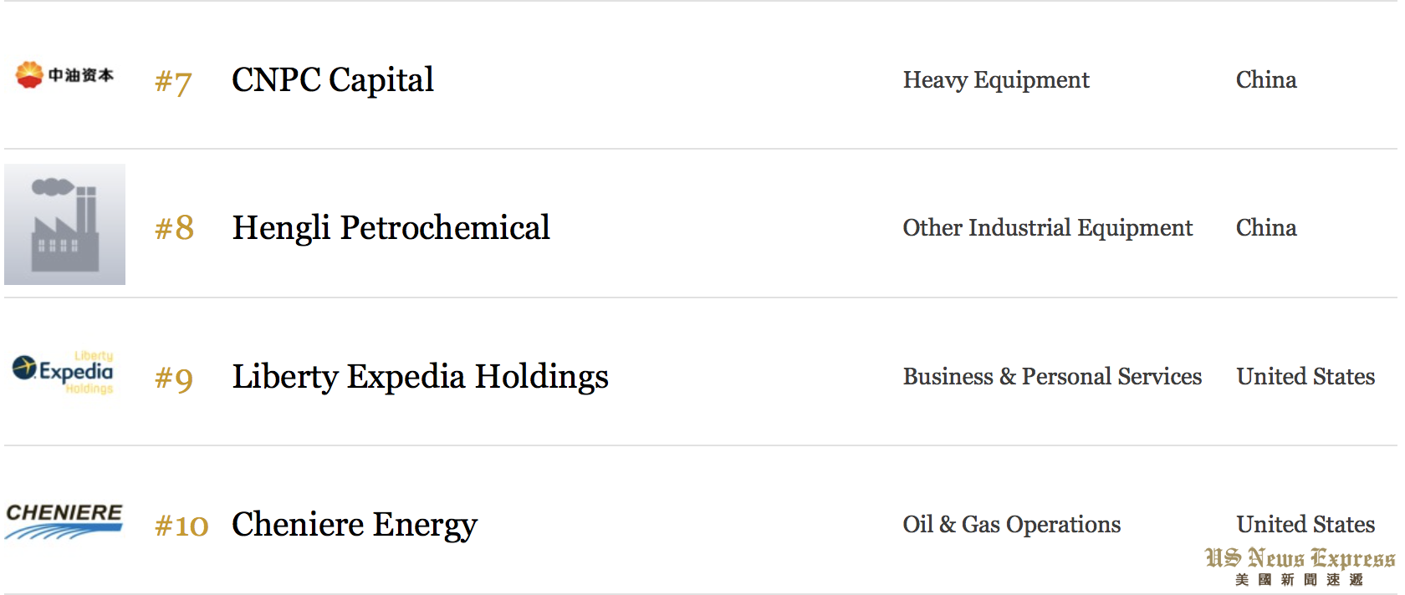Click China in the CNPC Capital row
The height and width of the screenshot is (595, 1405).
tap(1266, 80)
